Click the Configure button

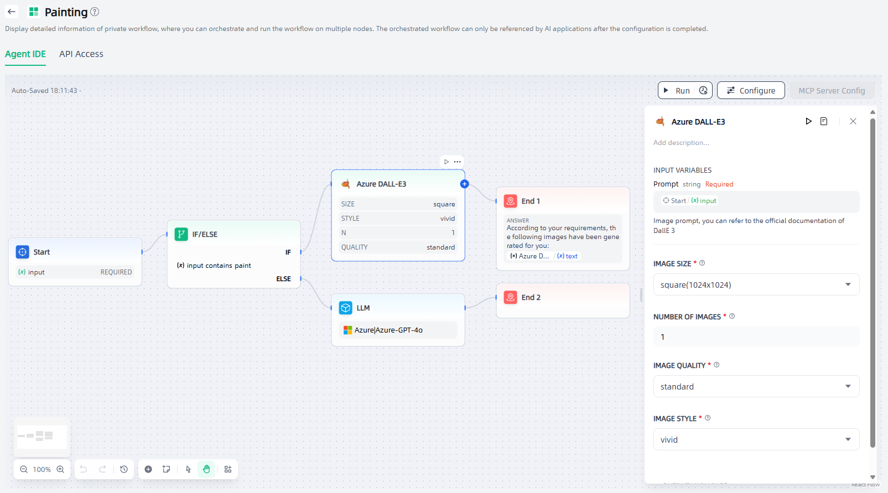point(751,91)
